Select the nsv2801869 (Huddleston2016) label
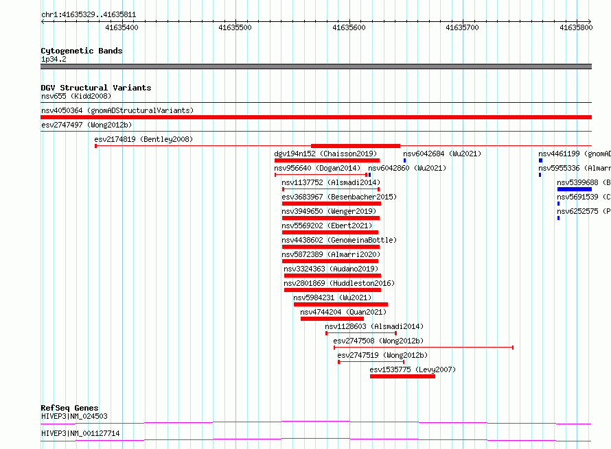611x449 pixels. 339,283
